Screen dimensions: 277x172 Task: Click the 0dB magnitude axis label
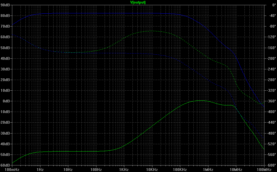(6, 101)
